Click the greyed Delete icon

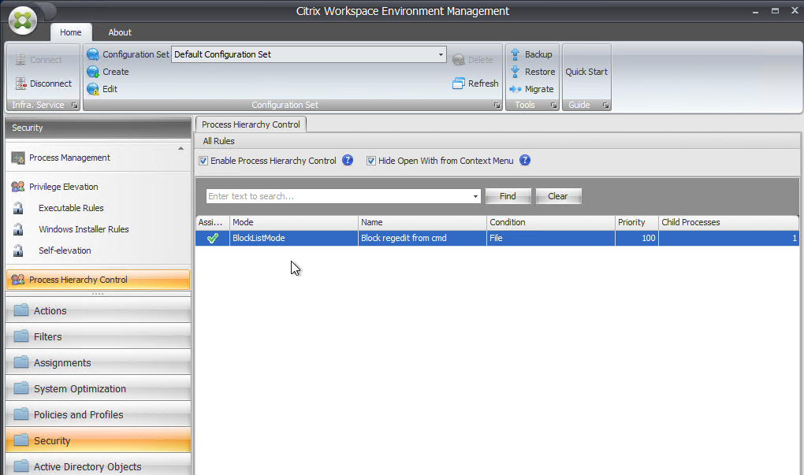(x=459, y=60)
